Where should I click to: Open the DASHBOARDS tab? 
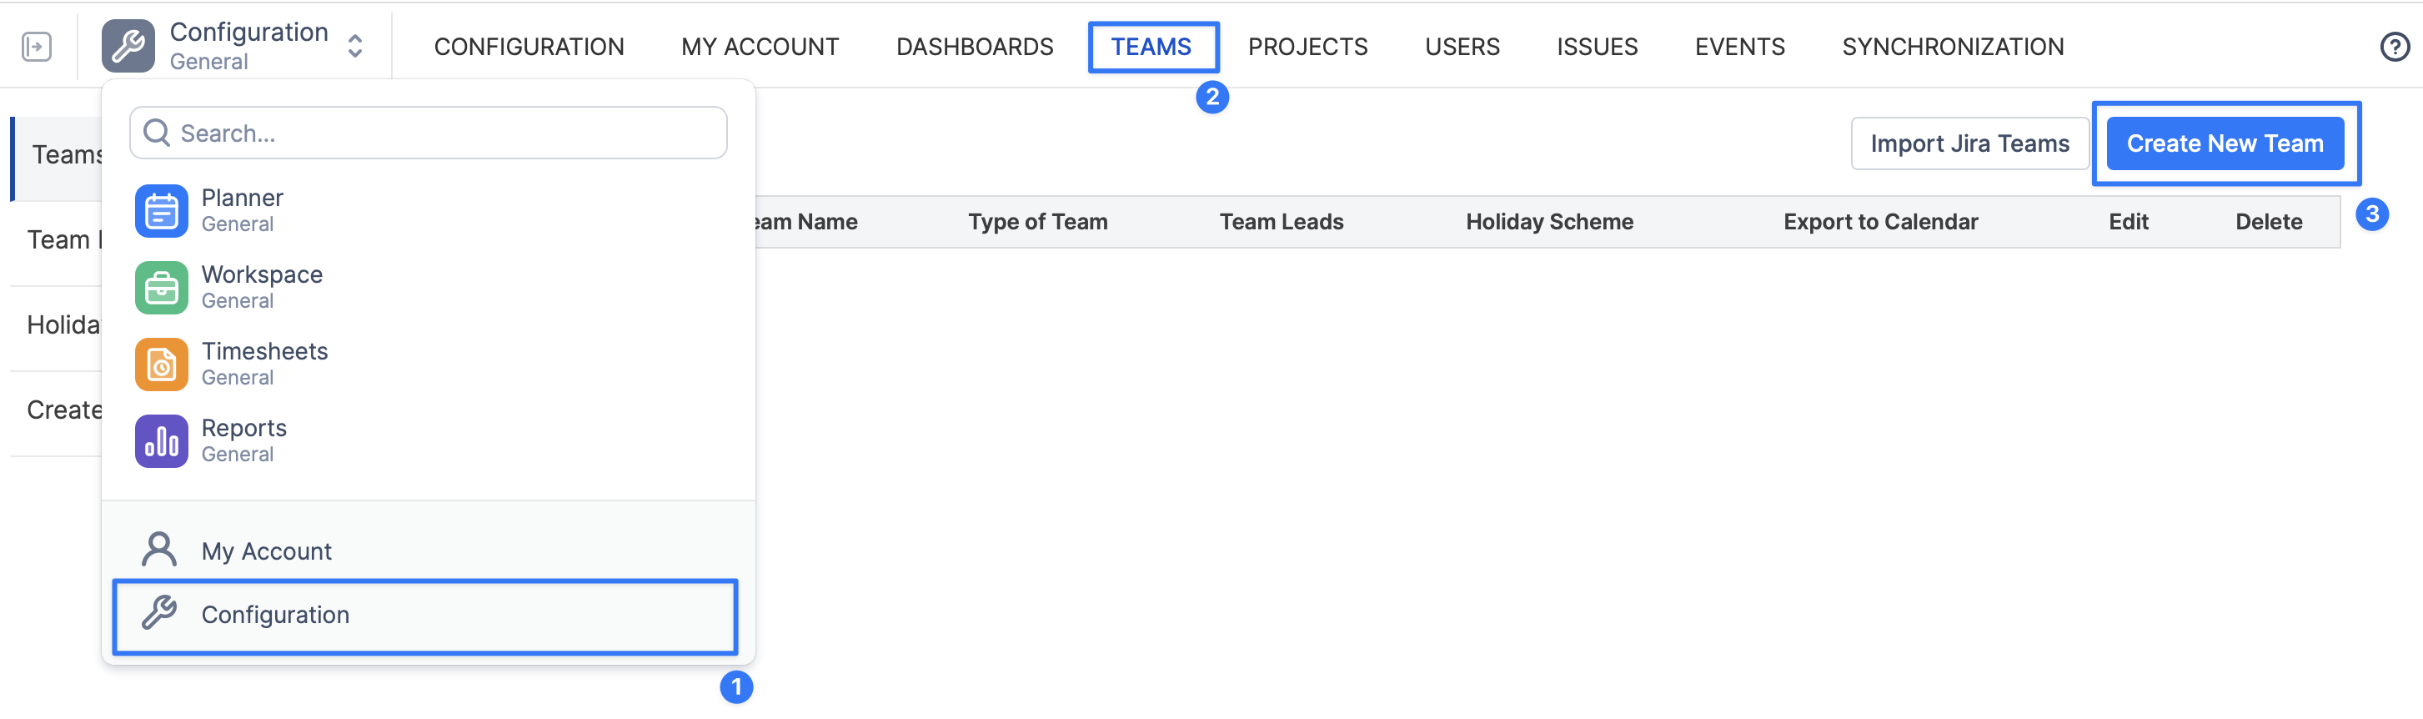[974, 46]
